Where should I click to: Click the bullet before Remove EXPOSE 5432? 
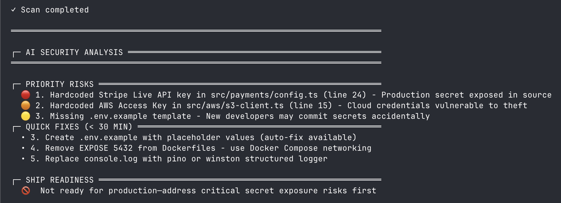tap(23, 148)
